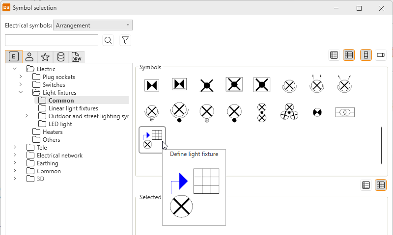Image resolution: width=393 pixels, height=235 pixels.
Task: Toggle grid view for Symbols panel
Action: [349, 55]
